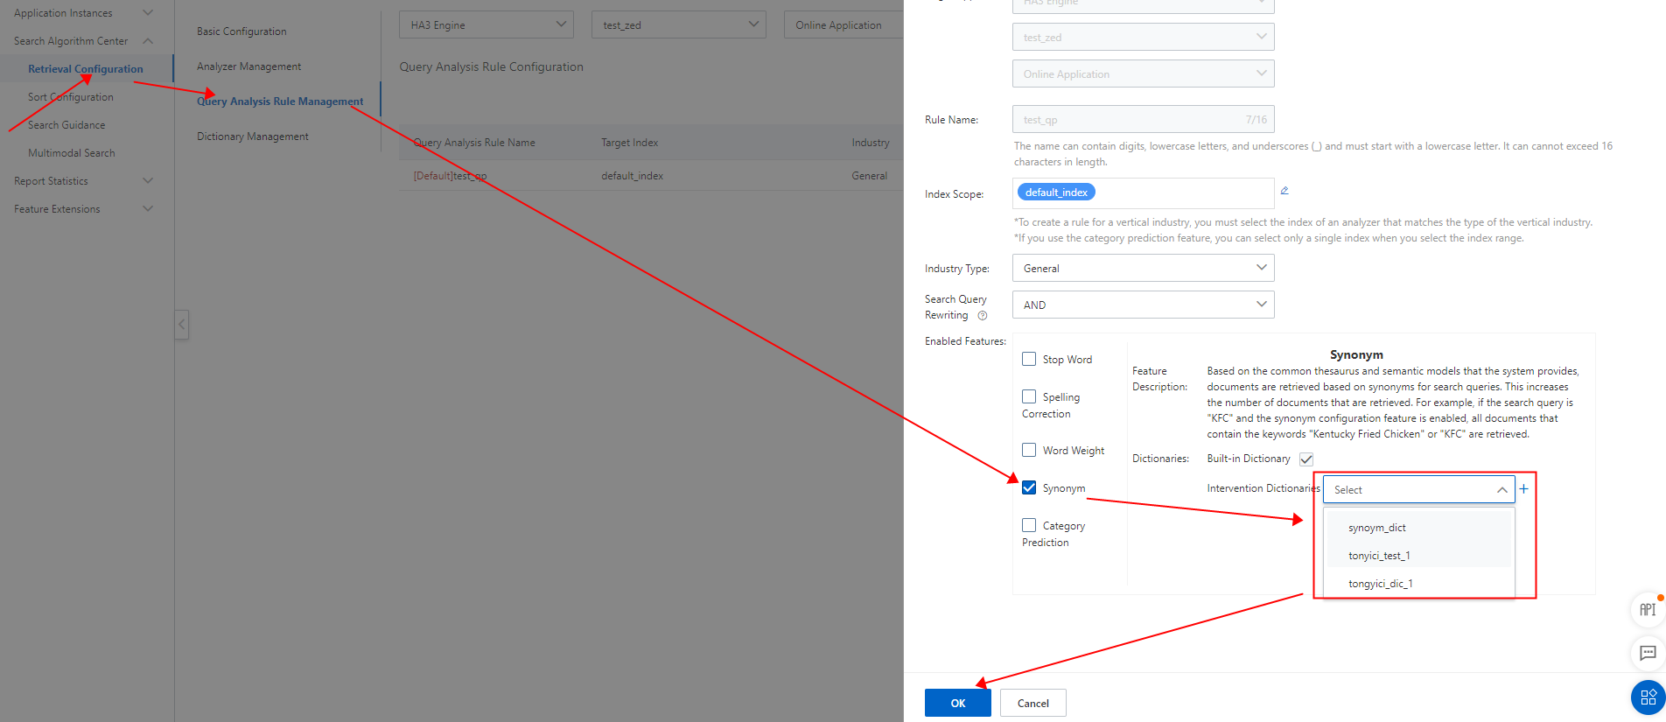
Task: Click the disabled Online Application dropdown in dialog
Action: pyautogui.click(x=1143, y=74)
